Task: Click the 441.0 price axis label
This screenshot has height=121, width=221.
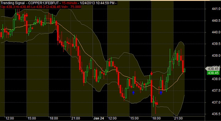Action: click(216, 9)
